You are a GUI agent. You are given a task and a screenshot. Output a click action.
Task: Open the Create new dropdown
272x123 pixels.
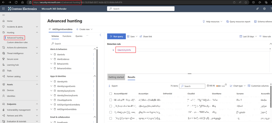[x=84, y=29]
